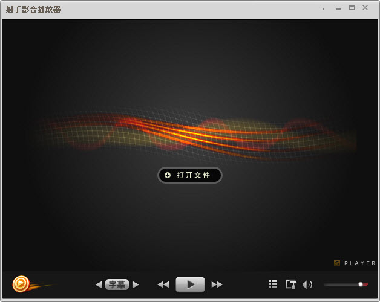The width and height of the screenshot is (380, 302).
Task: Open the playlist icon
Action: [273, 284]
